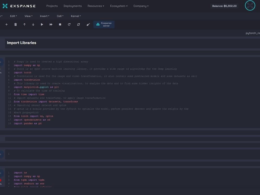The width and height of the screenshot is (260, 195).
Task: Open Projects page
Action: (x=52, y=6)
